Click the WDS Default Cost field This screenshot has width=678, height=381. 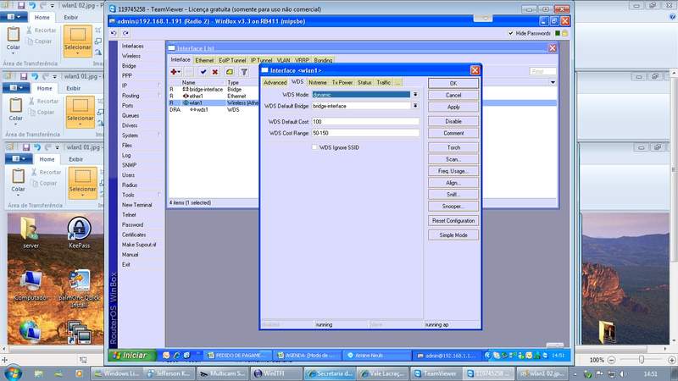[x=365, y=121]
